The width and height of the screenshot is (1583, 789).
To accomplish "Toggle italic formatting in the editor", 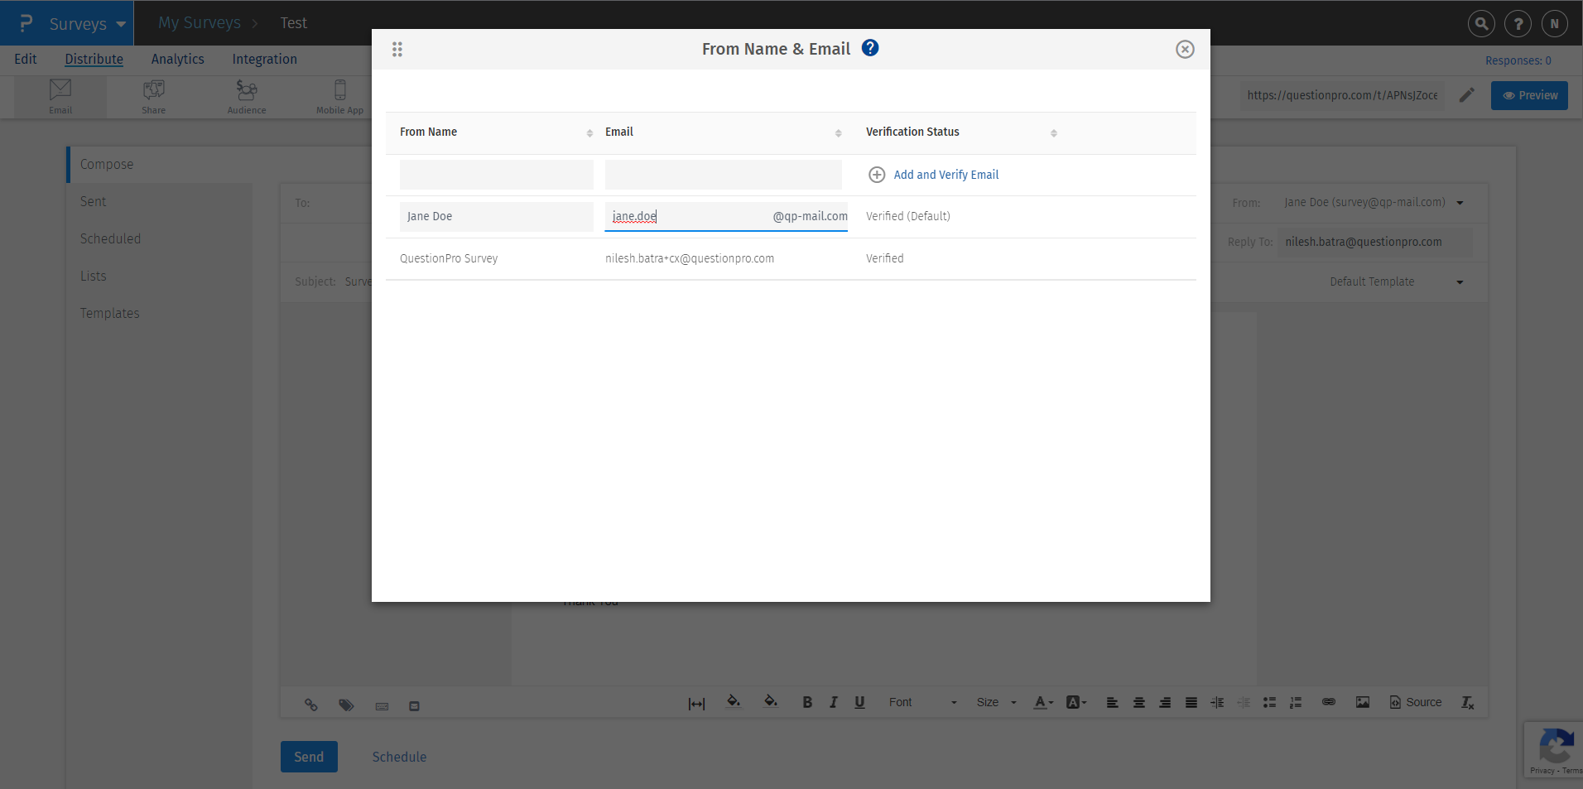I will [834, 702].
